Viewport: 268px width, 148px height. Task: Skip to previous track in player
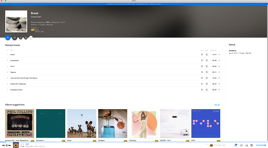coord(3,145)
